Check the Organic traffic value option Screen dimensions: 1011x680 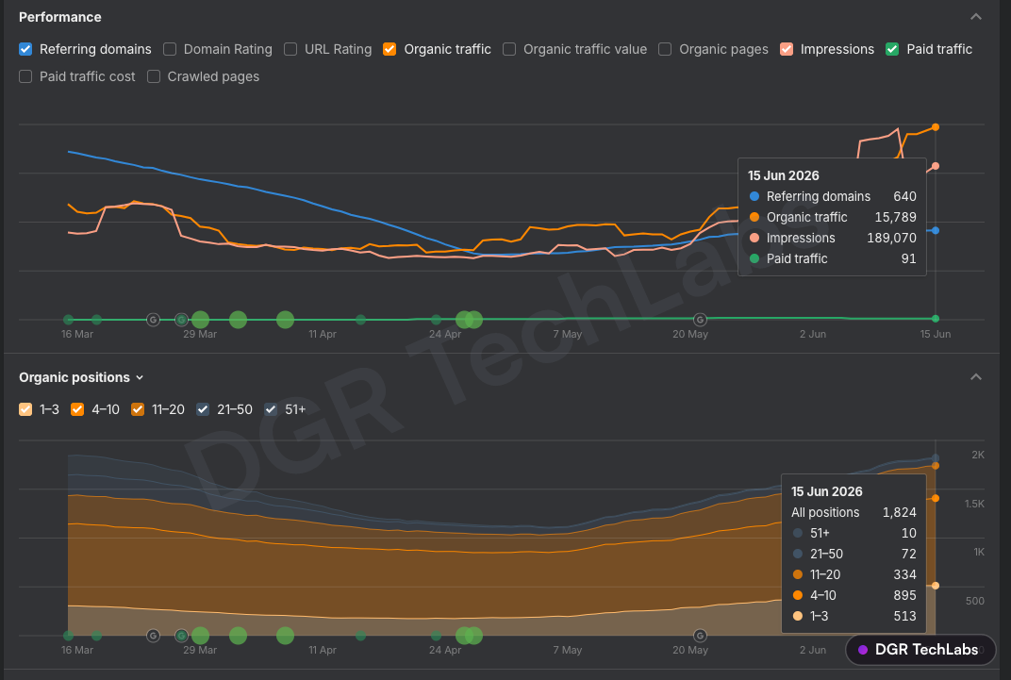tap(509, 49)
